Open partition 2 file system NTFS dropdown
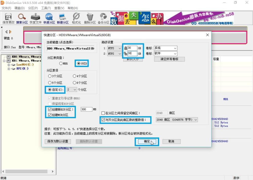Image resolution: width=253 pixels, height=180 pixels. (114, 54)
